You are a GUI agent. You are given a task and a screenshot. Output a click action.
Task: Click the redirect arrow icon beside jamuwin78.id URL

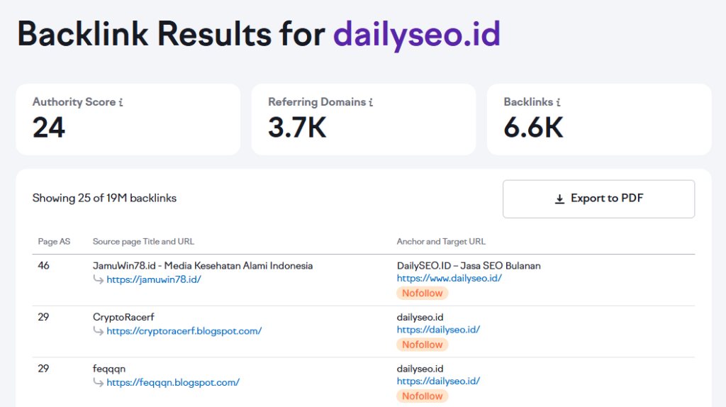point(98,279)
